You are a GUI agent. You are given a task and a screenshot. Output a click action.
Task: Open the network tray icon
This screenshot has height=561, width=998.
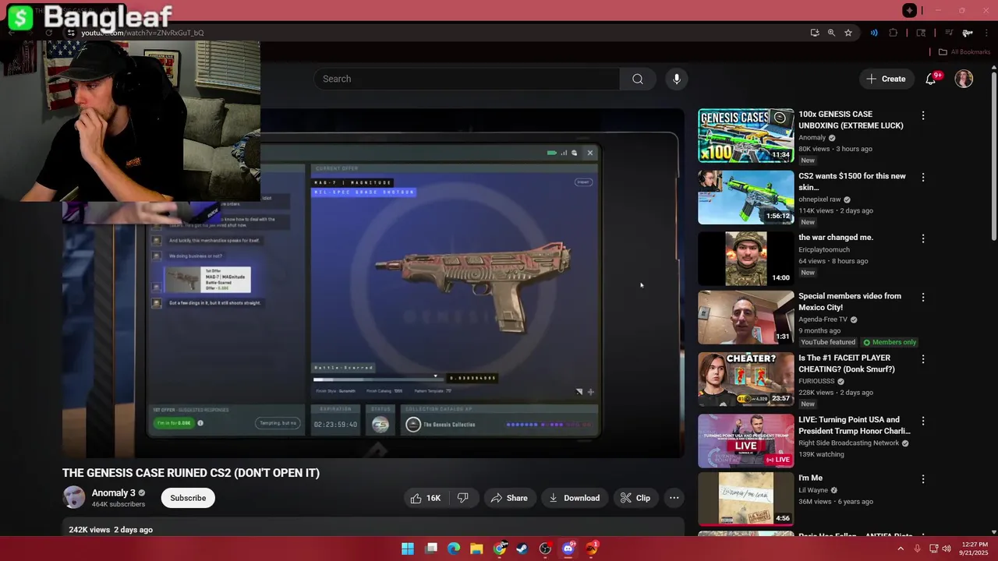pyautogui.click(x=933, y=549)
